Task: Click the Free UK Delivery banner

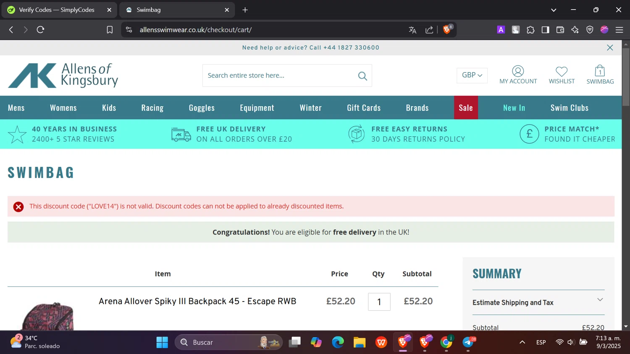Action: coord(231,134)
